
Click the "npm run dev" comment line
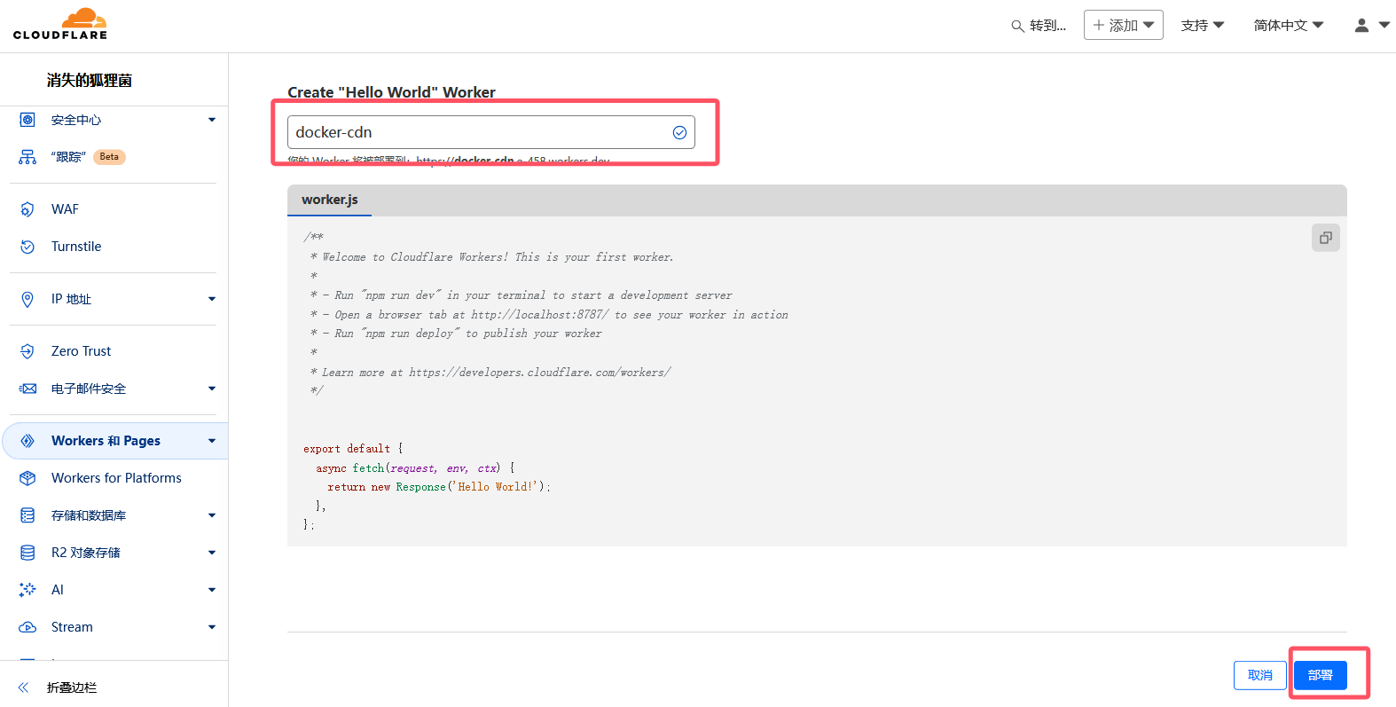click(521, 295)
